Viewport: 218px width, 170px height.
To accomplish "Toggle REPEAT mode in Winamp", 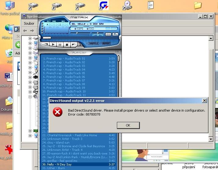I will coord(106,43).
